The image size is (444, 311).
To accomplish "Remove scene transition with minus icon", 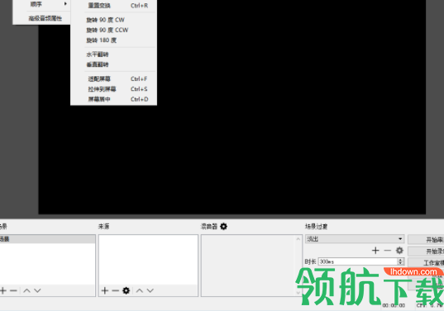I will 388,251.
